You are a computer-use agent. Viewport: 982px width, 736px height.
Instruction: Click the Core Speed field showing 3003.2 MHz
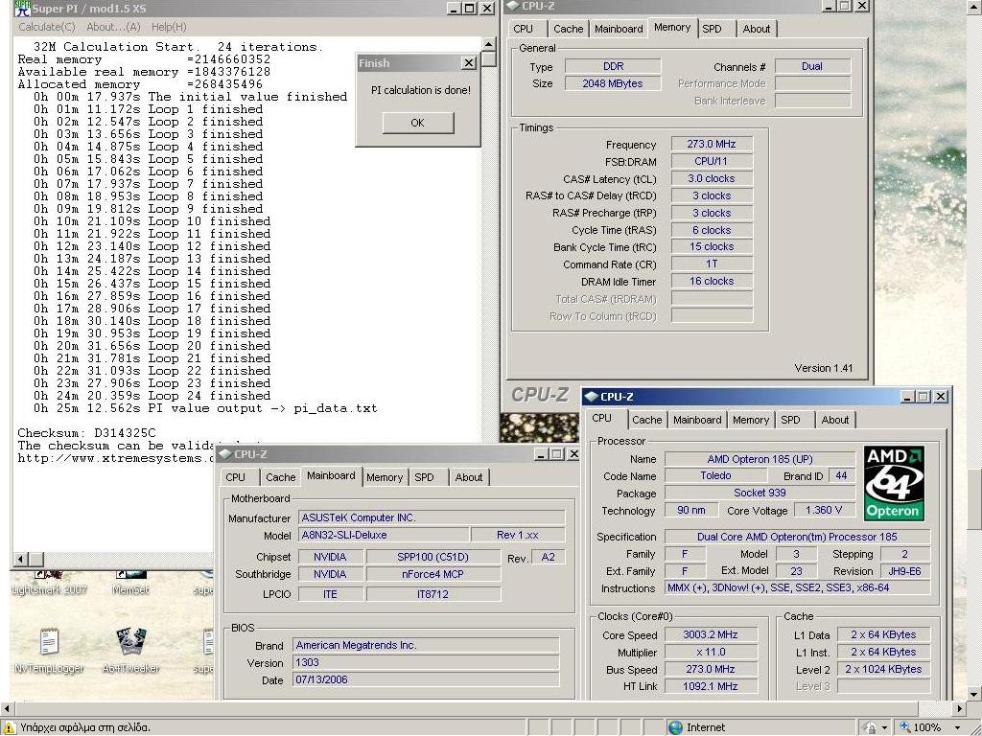pyautogui.click(x=711, y=634)
